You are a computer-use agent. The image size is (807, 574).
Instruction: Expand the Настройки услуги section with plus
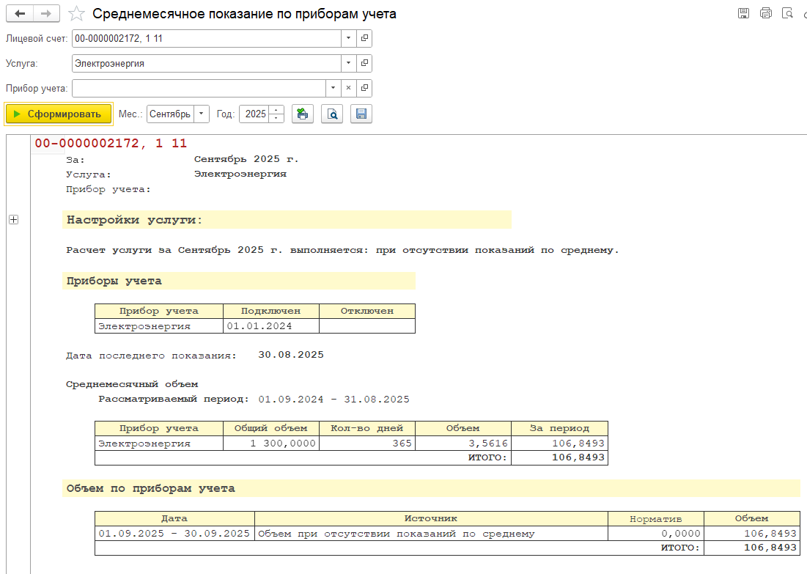tap(13, 220)
